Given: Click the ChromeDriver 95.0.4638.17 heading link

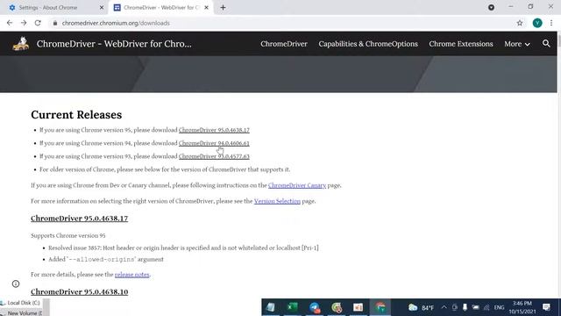Looking at the screenshot, I should (x=79, y=219).
